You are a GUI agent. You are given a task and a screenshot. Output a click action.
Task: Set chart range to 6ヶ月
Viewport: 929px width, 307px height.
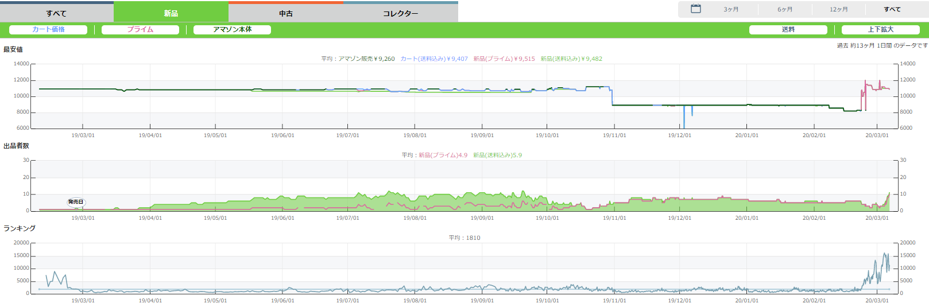tap(785, 10)
